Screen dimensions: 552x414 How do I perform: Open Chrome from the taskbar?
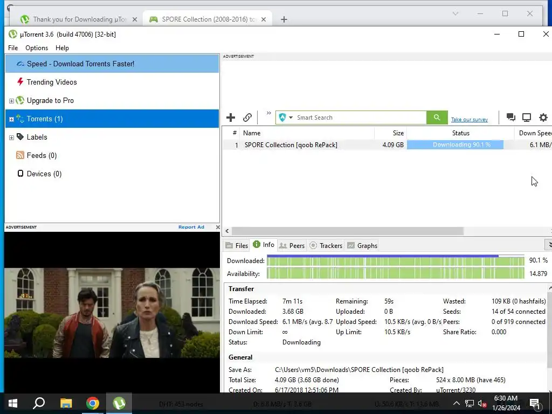click(93, 403)
